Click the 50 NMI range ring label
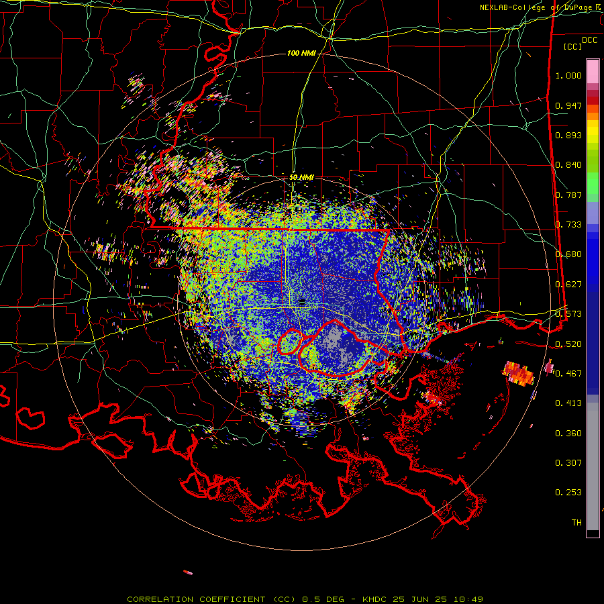This screenshot has width=604, height=604. tap(301, 178)
